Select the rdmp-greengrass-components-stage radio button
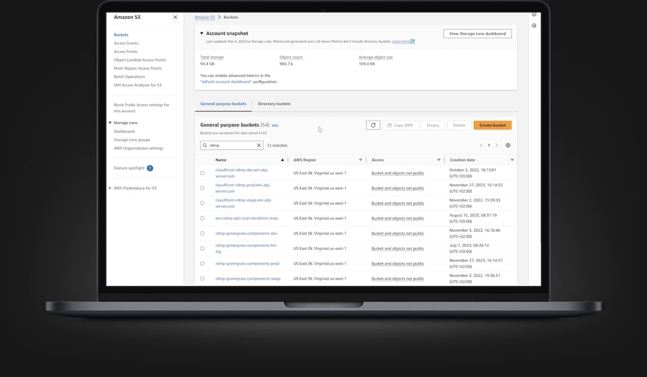The image size is (647, 377). 202,278
